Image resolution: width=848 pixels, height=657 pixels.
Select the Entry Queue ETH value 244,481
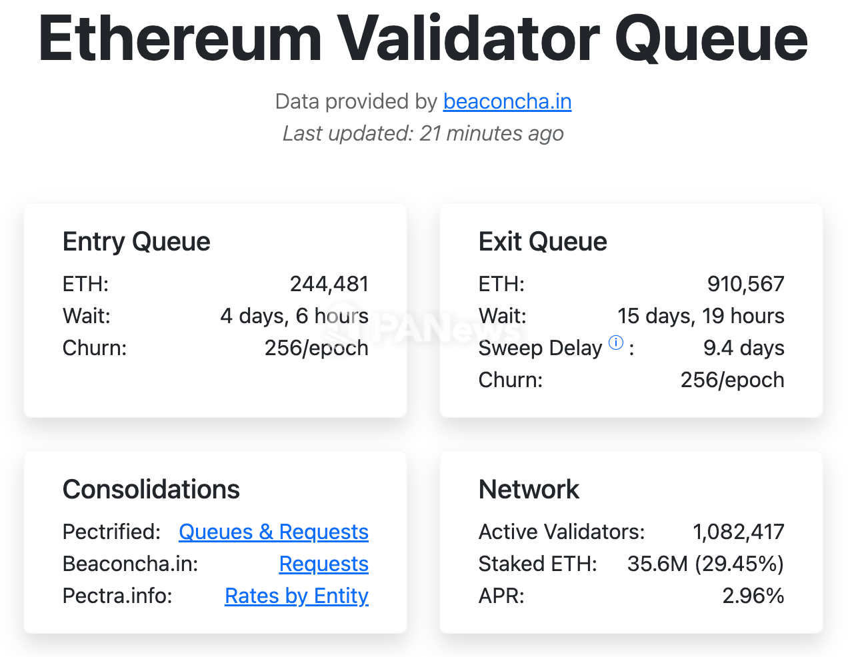click(329, 284)
